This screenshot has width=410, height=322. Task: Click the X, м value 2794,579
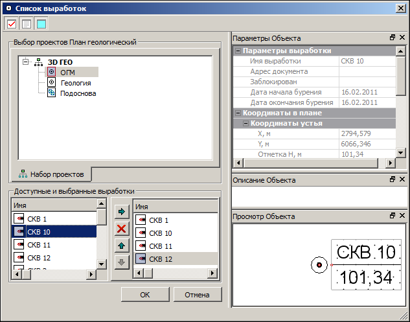click(367, 133)
